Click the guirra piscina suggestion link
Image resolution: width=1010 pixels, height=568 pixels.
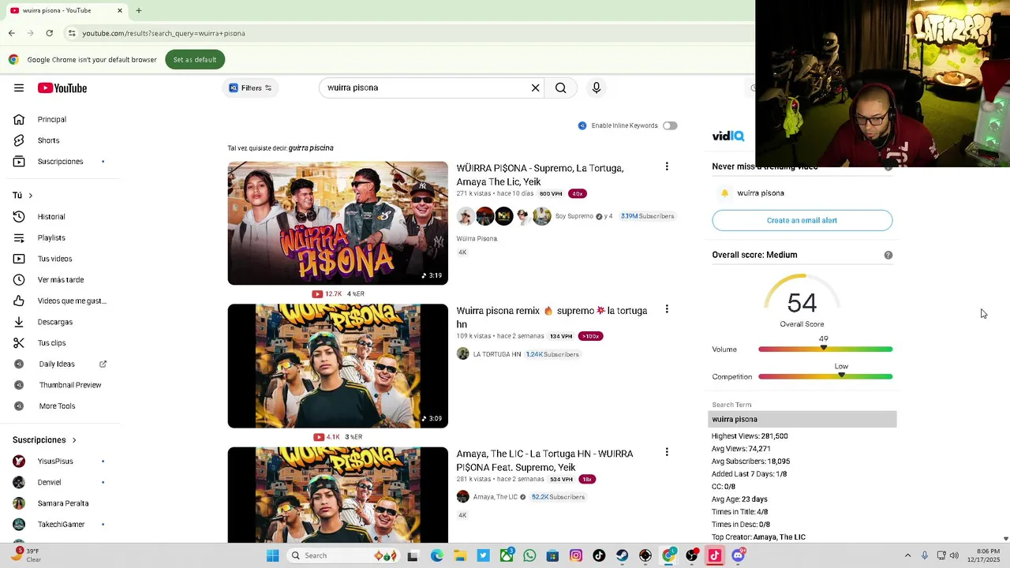311,148
